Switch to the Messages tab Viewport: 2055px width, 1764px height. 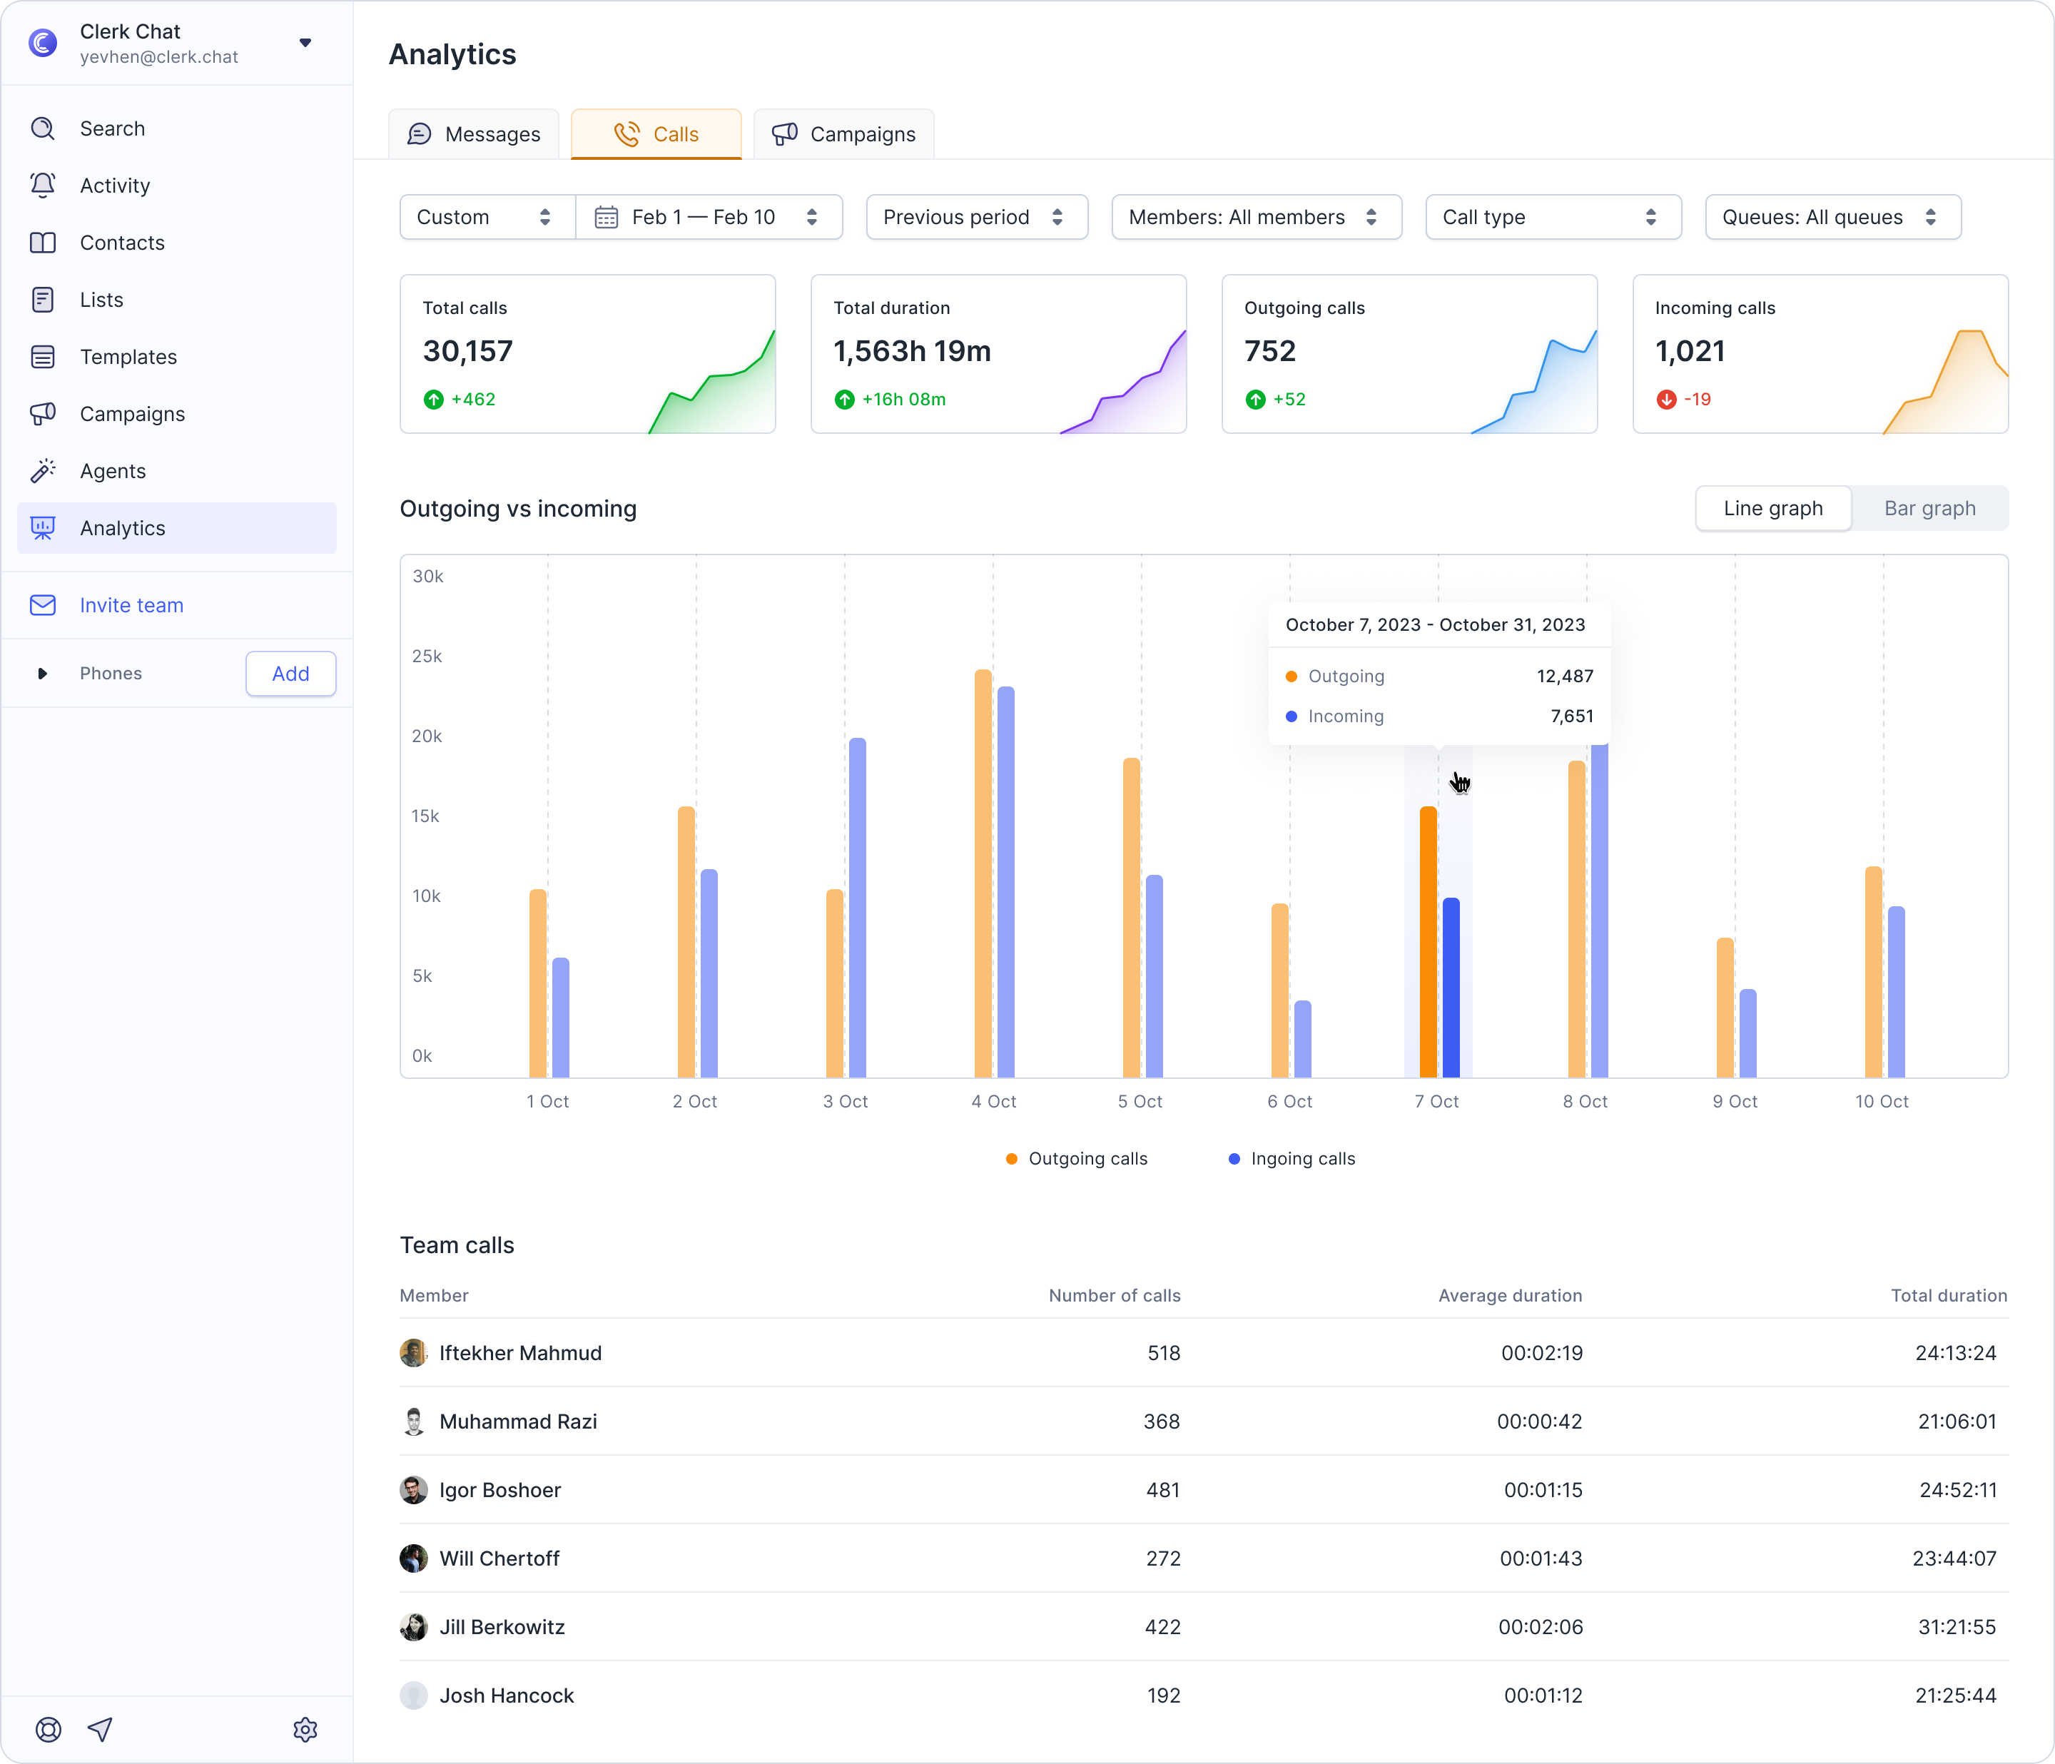click(x=474, y=134)
